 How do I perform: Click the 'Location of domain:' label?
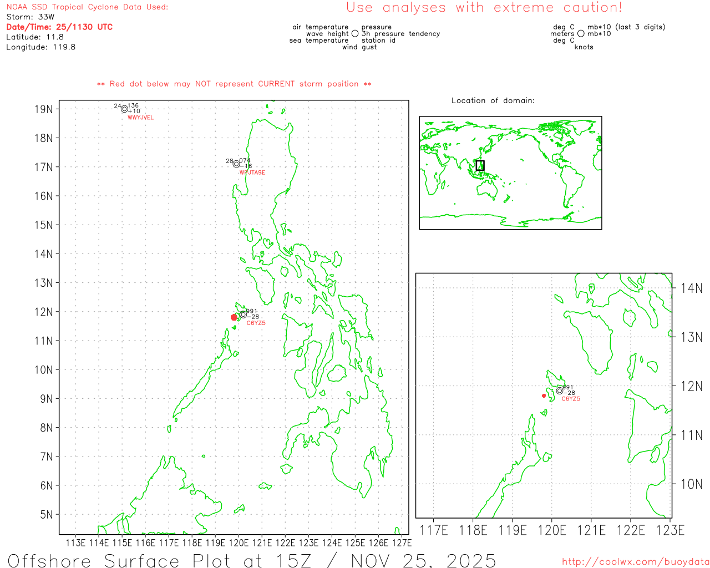coord(493,100)
